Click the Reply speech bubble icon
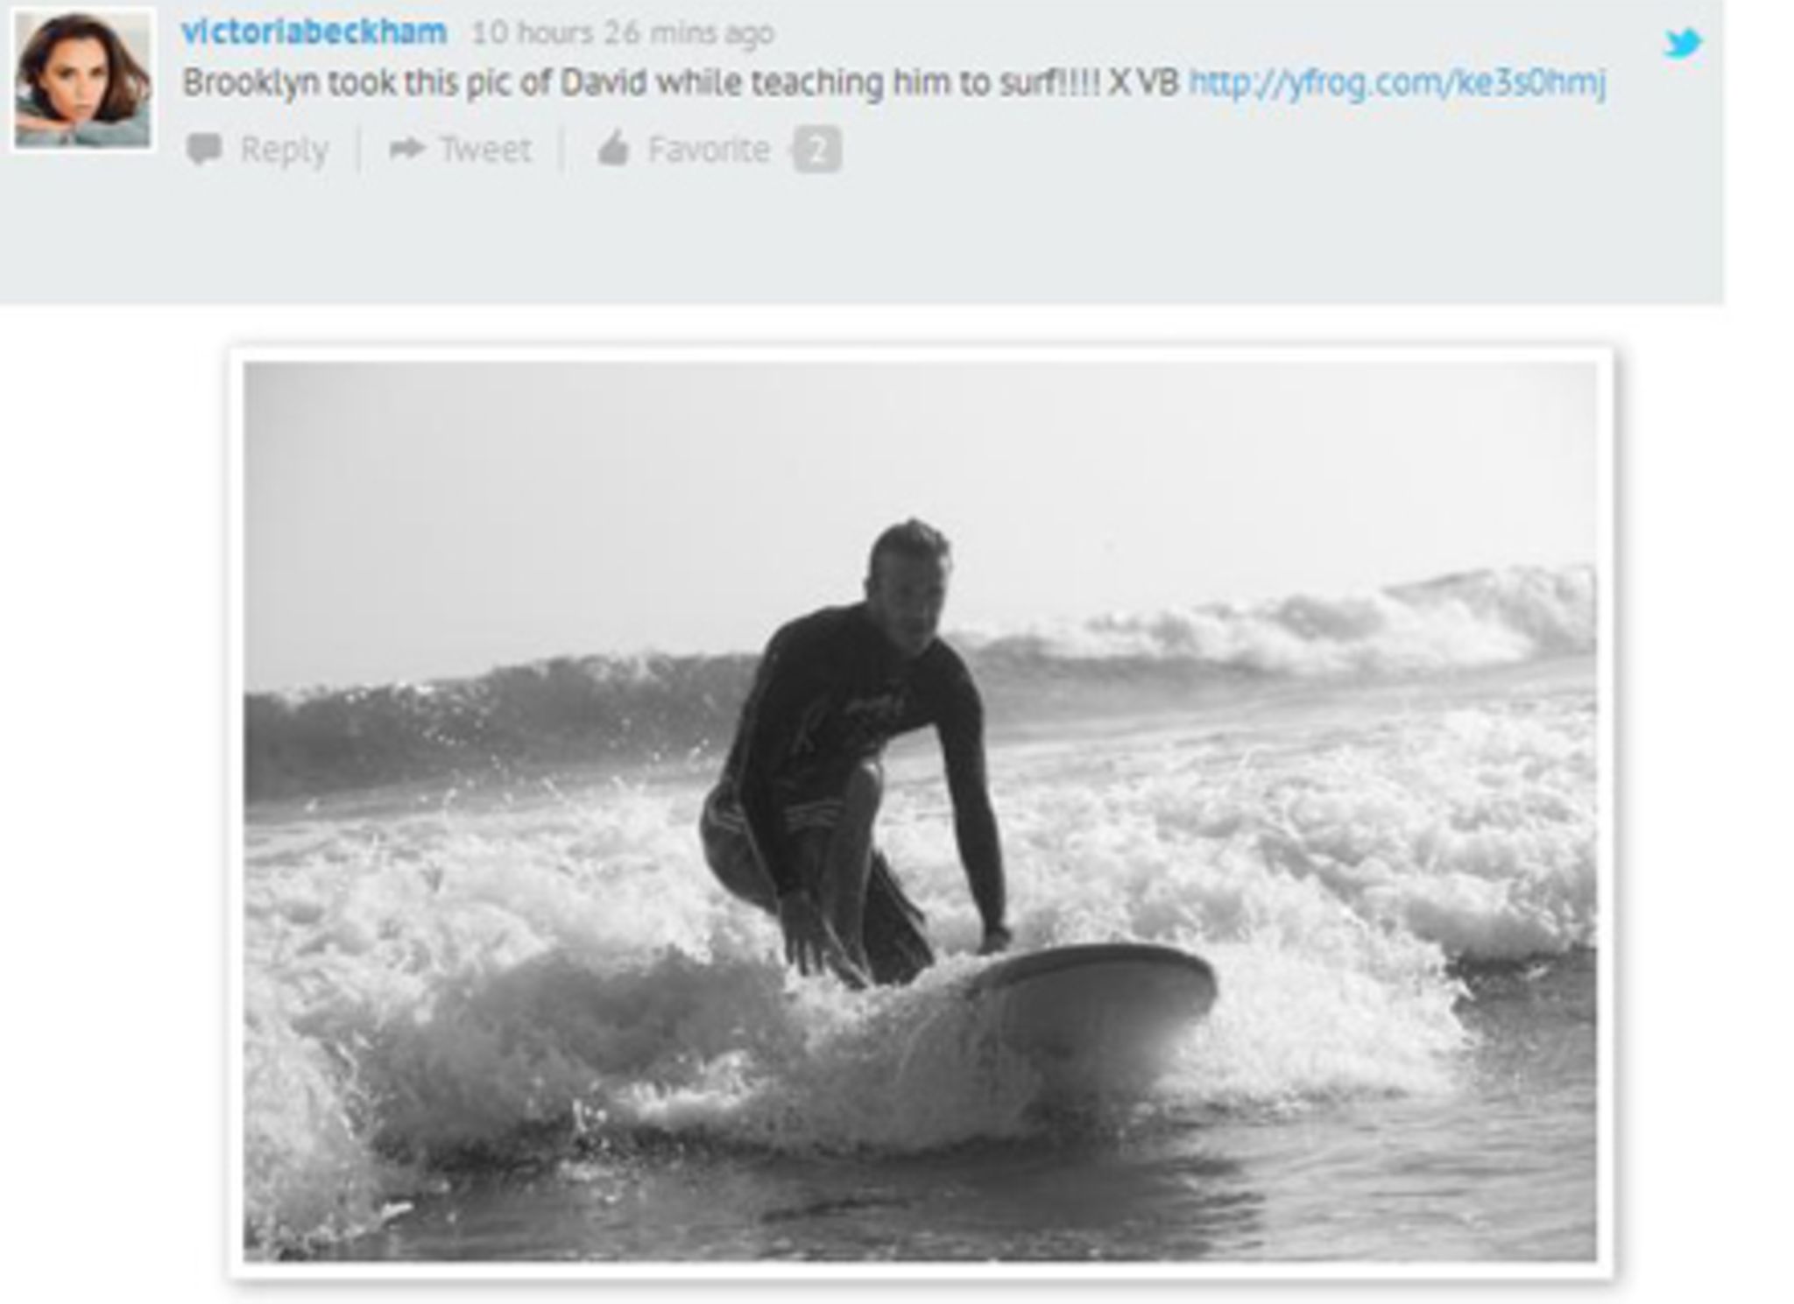This screenshot has width=1794, height=1304. click(205, 149)
